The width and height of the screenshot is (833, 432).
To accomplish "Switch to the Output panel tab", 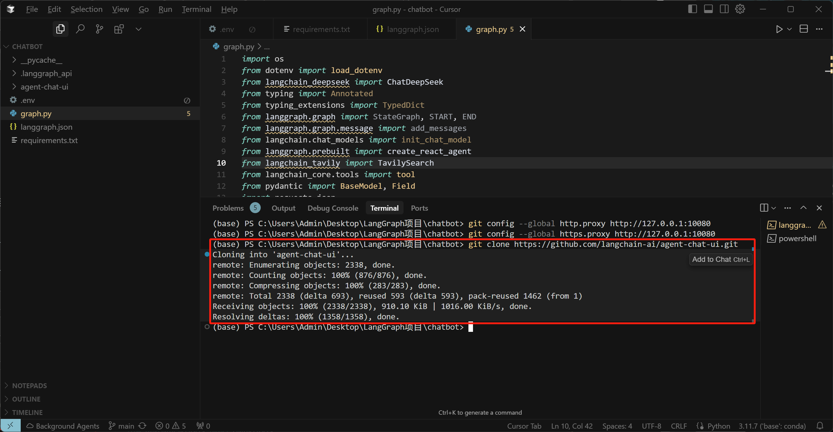I will (x=283, y=208).
